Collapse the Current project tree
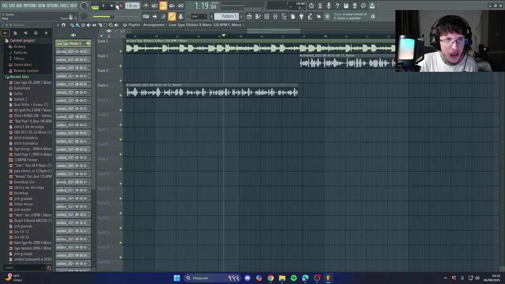 click(22, 41)
